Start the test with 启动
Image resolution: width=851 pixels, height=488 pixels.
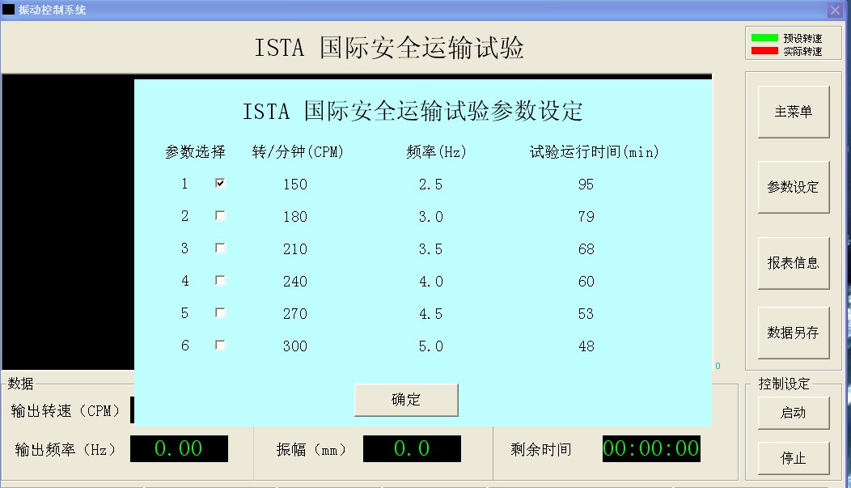794,413
